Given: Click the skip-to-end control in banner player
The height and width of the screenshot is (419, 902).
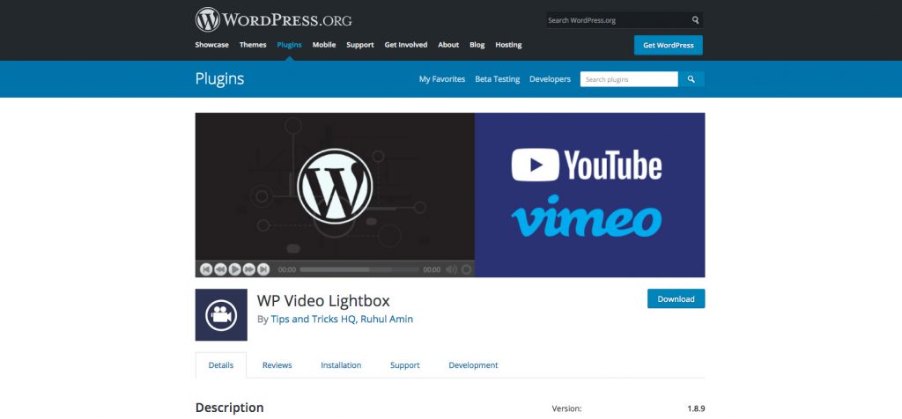Looking at the screenshot, I should point(263,269).
